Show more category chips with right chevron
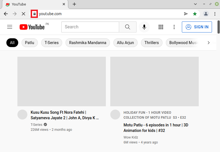Image resolution: width=220 pixels, height=152 pixels. (x=209, y=43)
